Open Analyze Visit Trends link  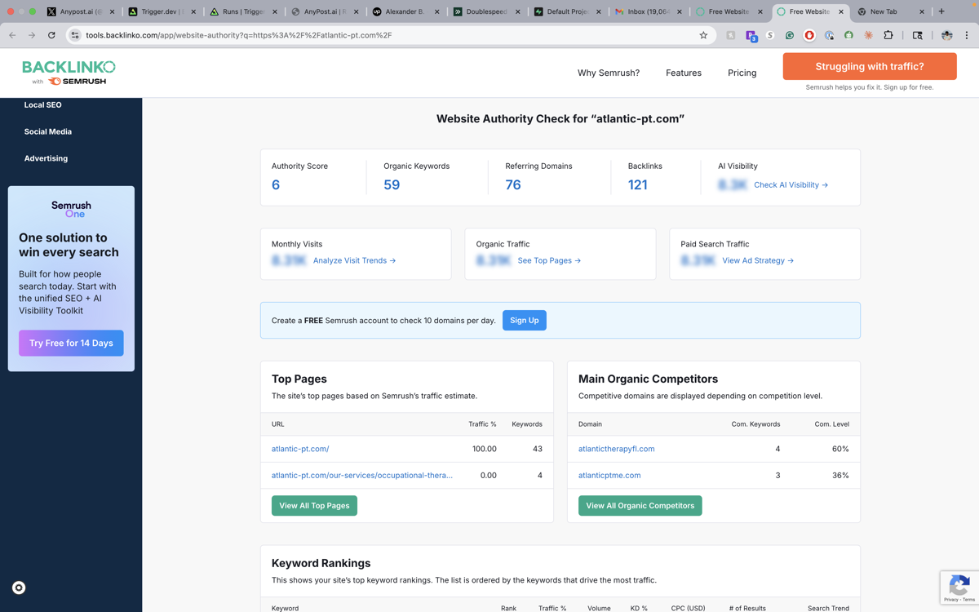click(x=354, y=261)
